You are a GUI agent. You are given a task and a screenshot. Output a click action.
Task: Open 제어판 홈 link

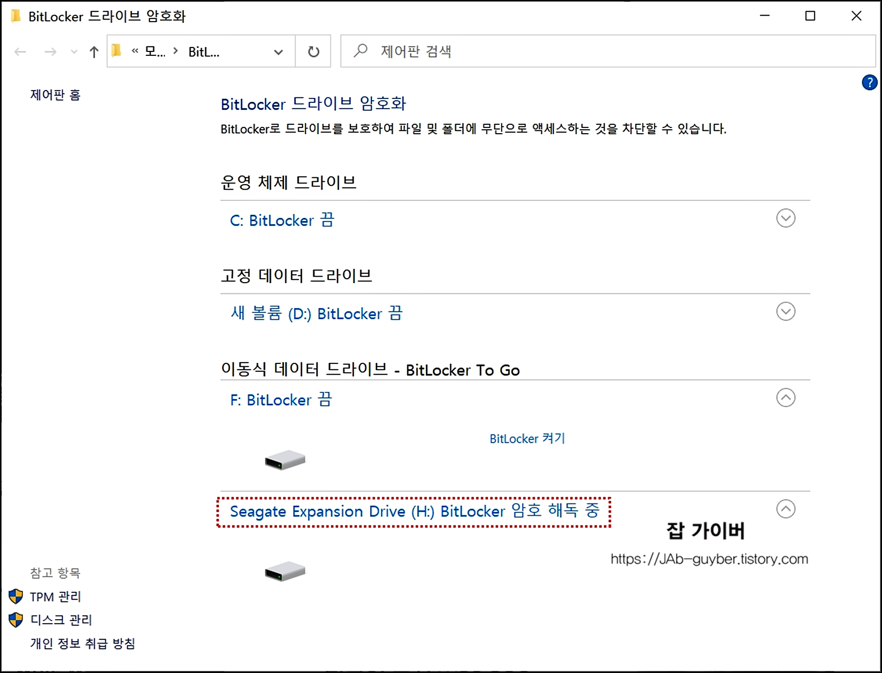point(55,95)
